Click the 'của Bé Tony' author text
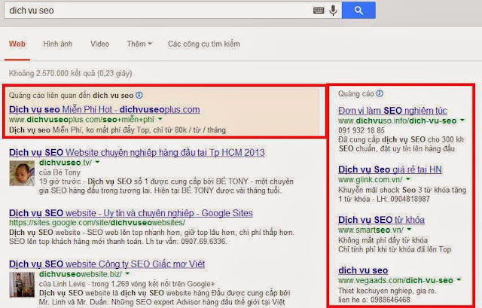 59,172
